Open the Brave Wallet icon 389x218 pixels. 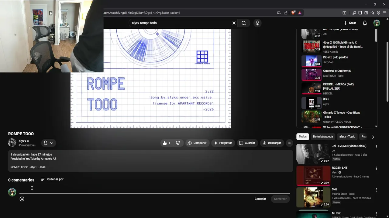pos(366,13)
